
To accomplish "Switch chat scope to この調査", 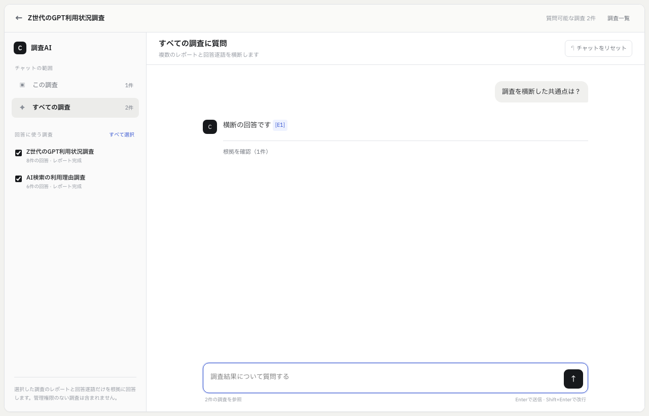I will click(75, 85).
